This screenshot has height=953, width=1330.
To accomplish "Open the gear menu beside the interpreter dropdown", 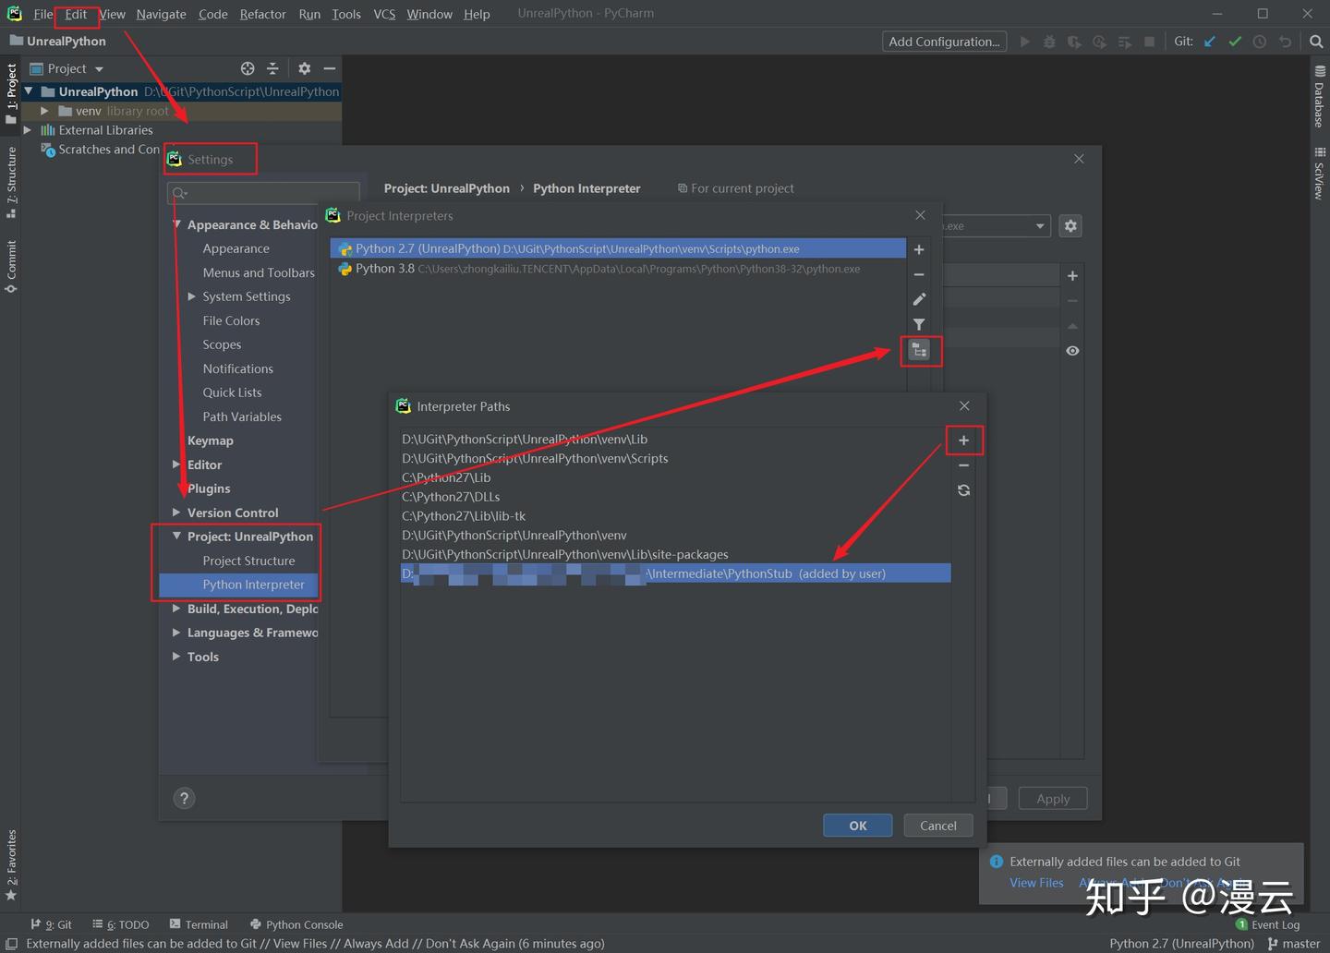I will tap(1070, 225).
